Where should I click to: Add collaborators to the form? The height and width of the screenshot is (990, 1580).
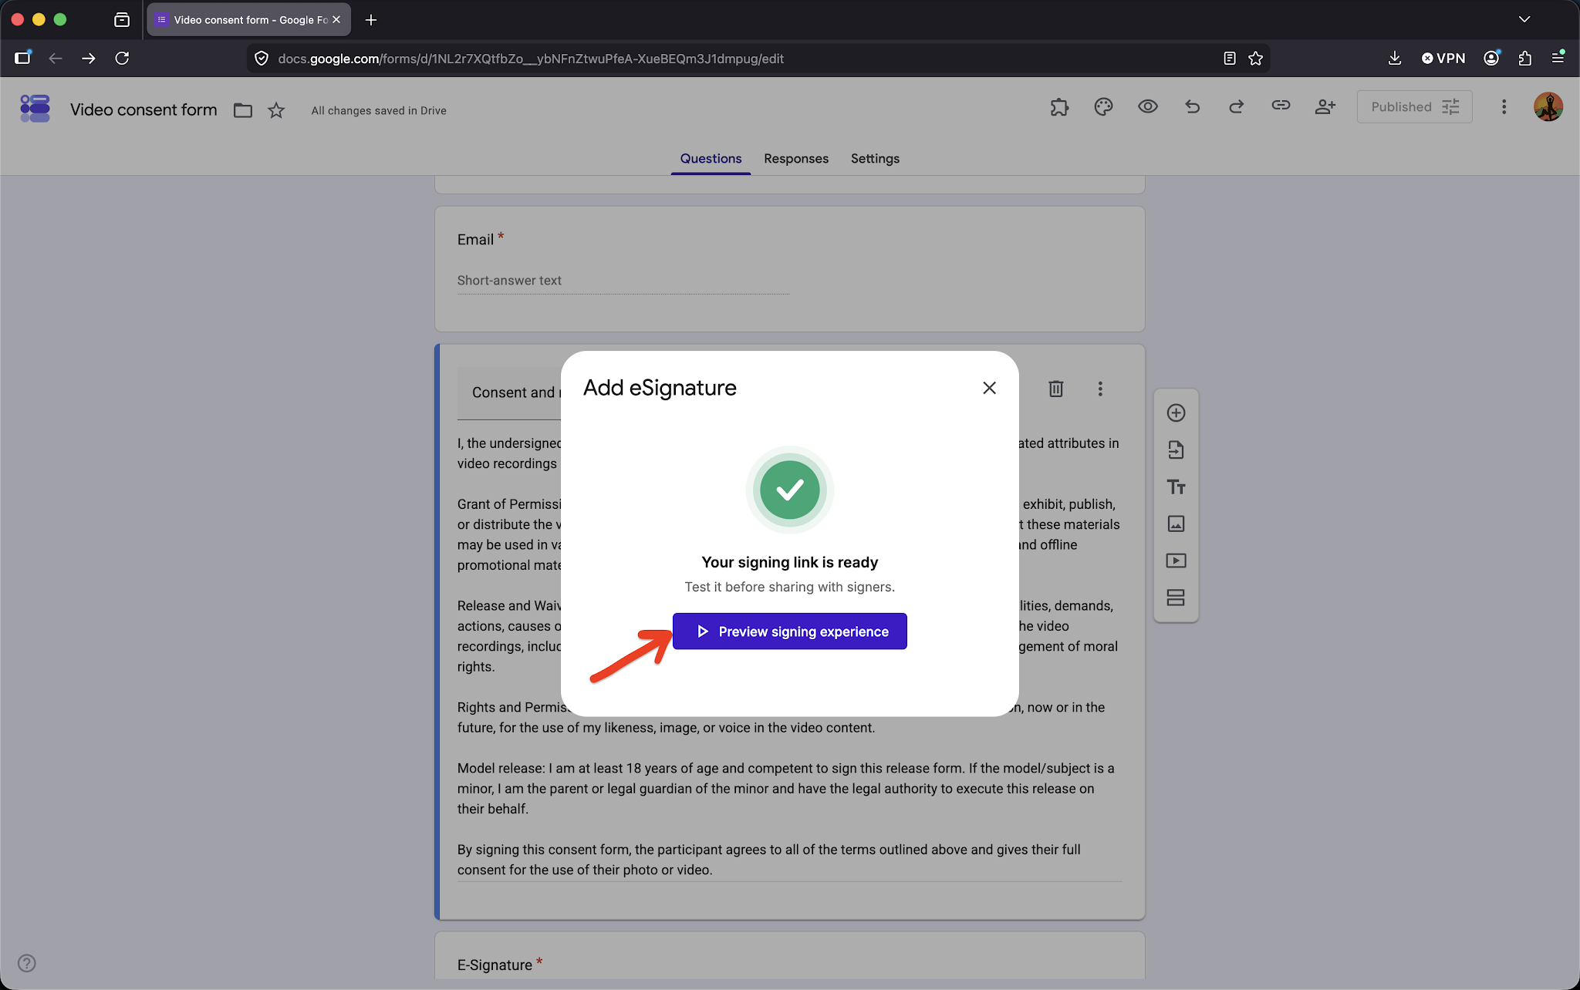[1325, 106]
